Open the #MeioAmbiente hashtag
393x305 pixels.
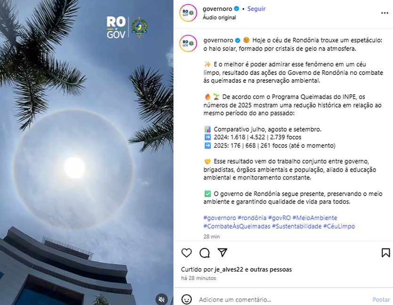coord(314,218)
